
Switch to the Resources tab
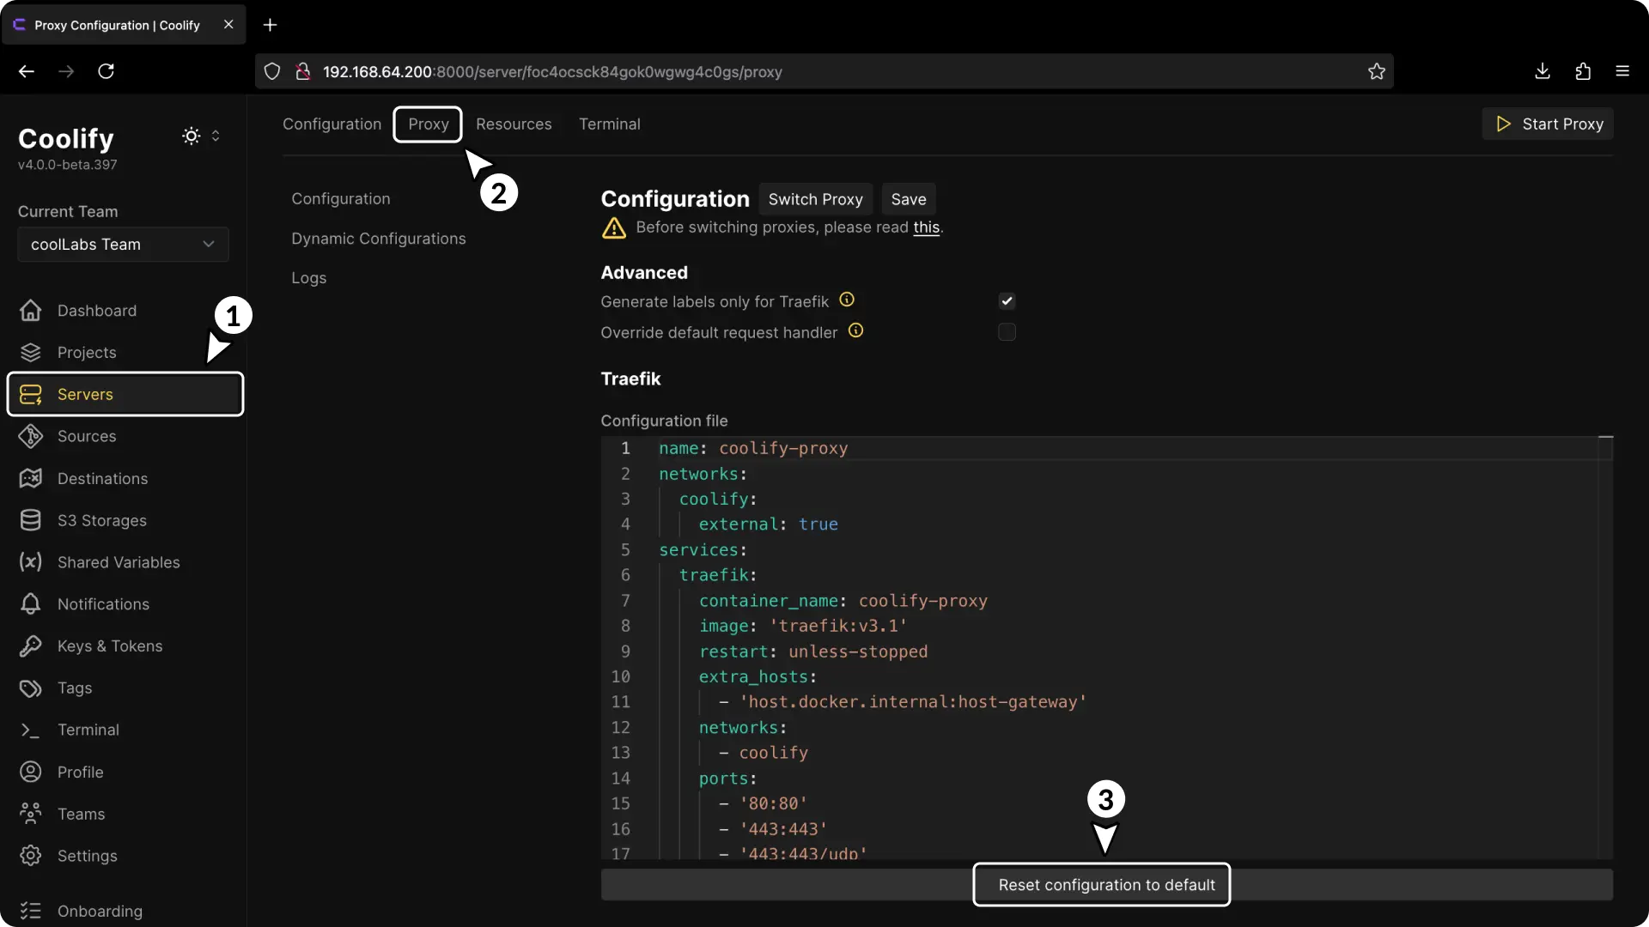click(x=514, y=124)
